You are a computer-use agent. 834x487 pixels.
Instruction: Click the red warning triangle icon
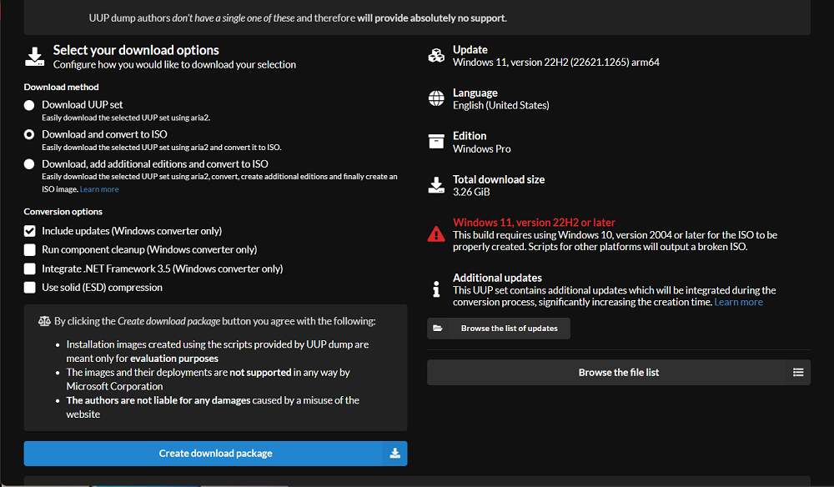click(436, 234)
